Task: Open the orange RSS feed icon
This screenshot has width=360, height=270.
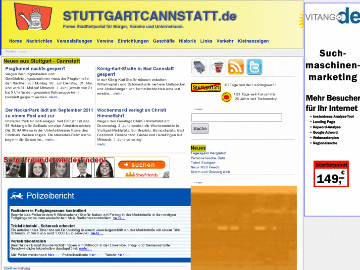Action: pyautogui.click(x=236, y=67)
